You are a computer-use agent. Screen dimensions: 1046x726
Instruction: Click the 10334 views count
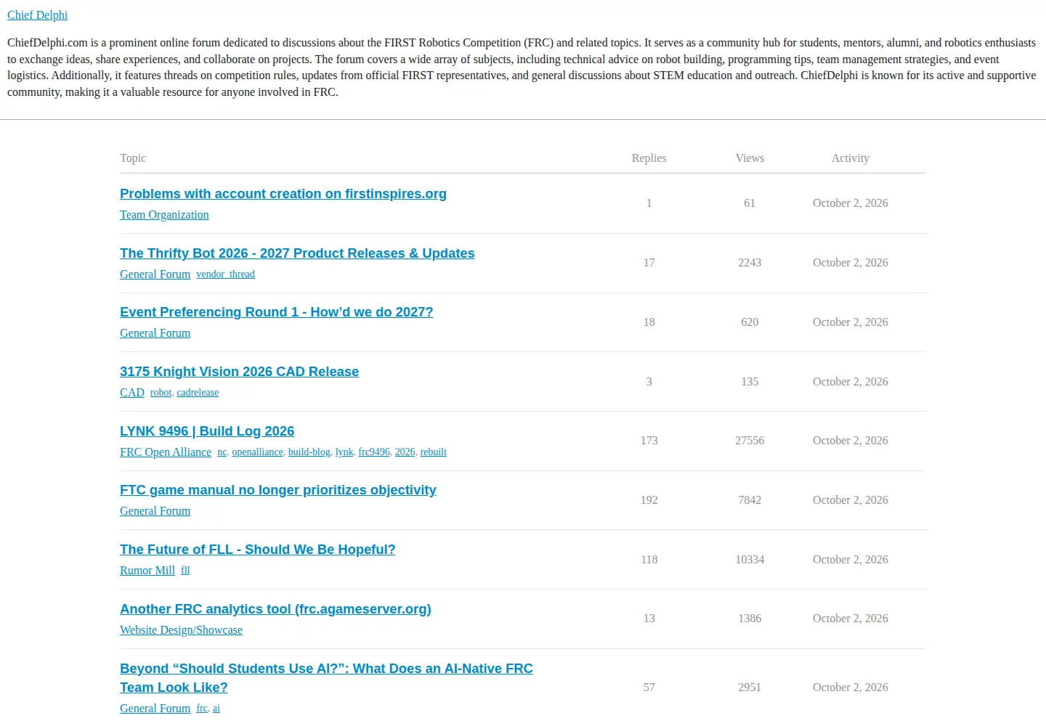750,560
